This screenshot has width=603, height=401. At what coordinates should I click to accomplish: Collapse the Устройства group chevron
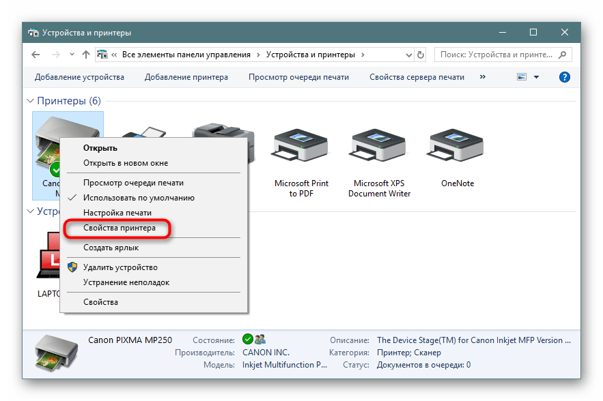(30, 211)
